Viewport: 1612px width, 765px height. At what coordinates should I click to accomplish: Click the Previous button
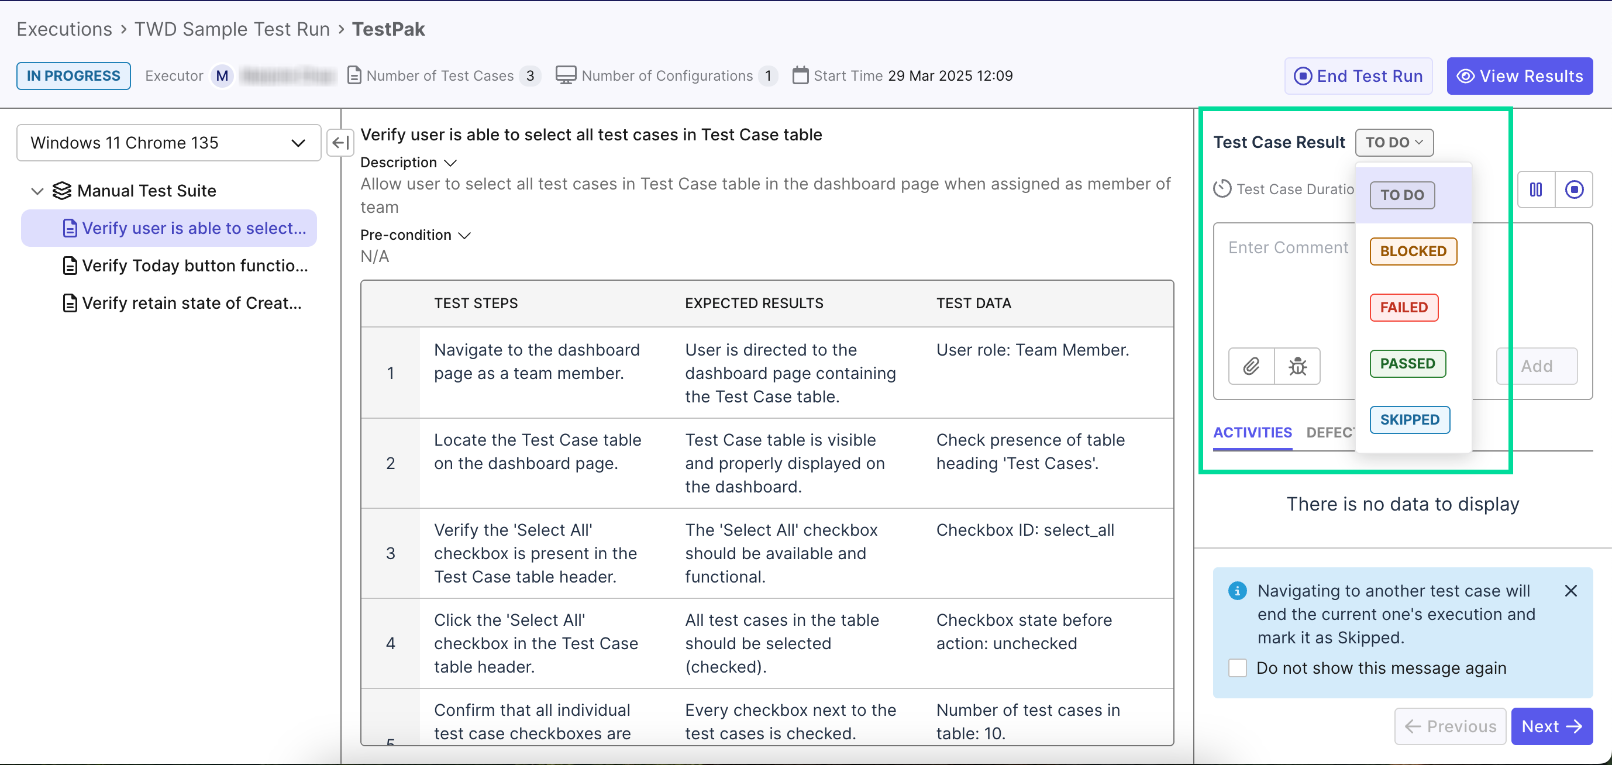pos(1450,726)
